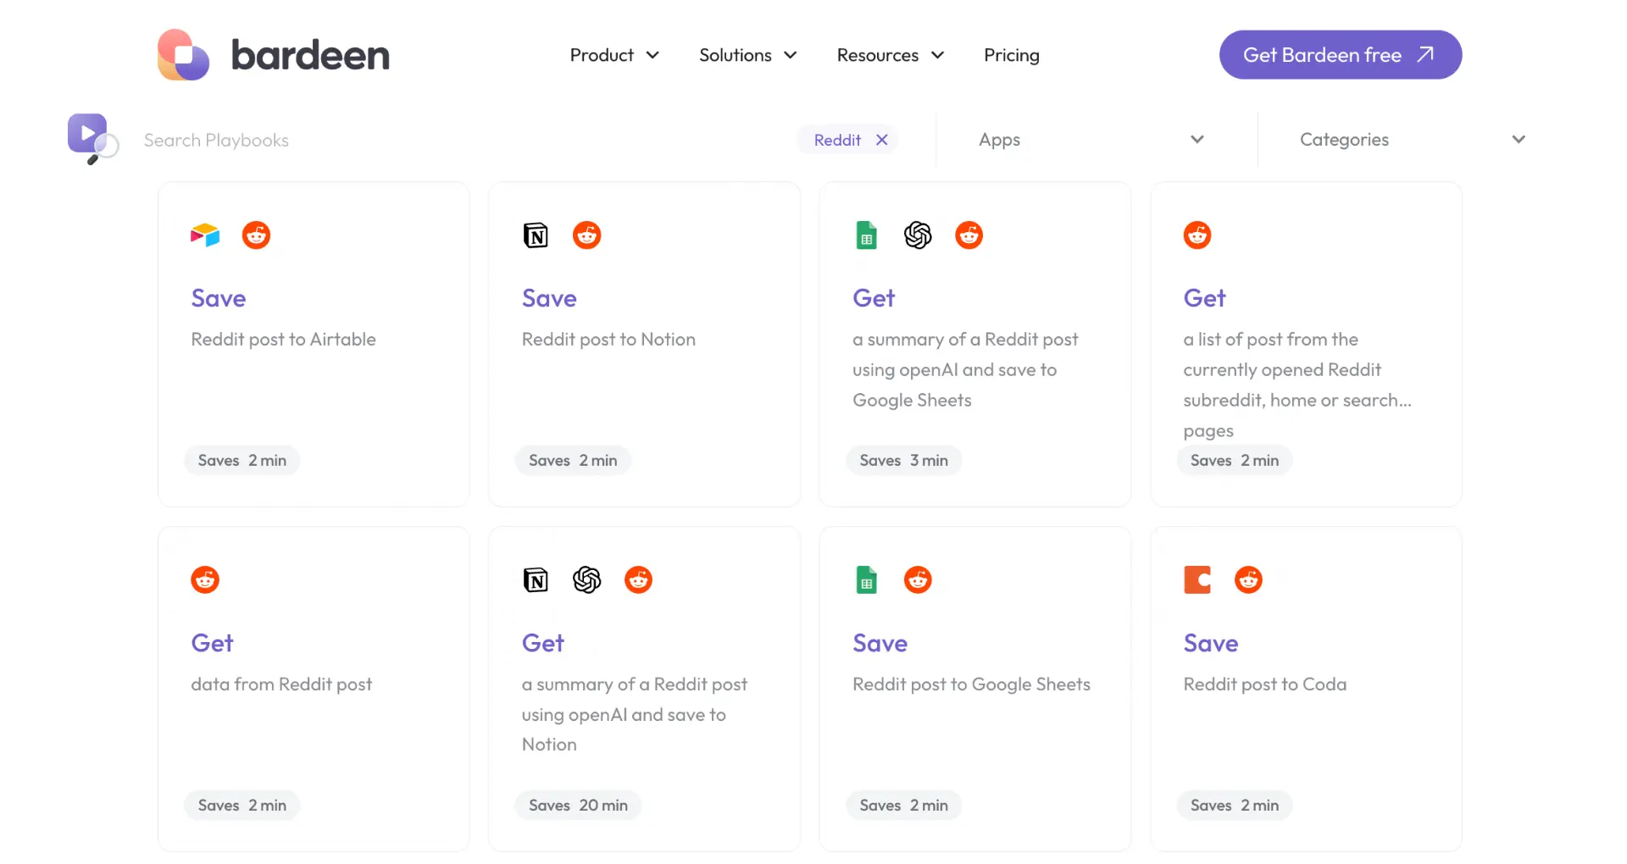This screenshot has height=864, width=1627.
Task: Go to the Pricing page
Action: [1011, 55]
